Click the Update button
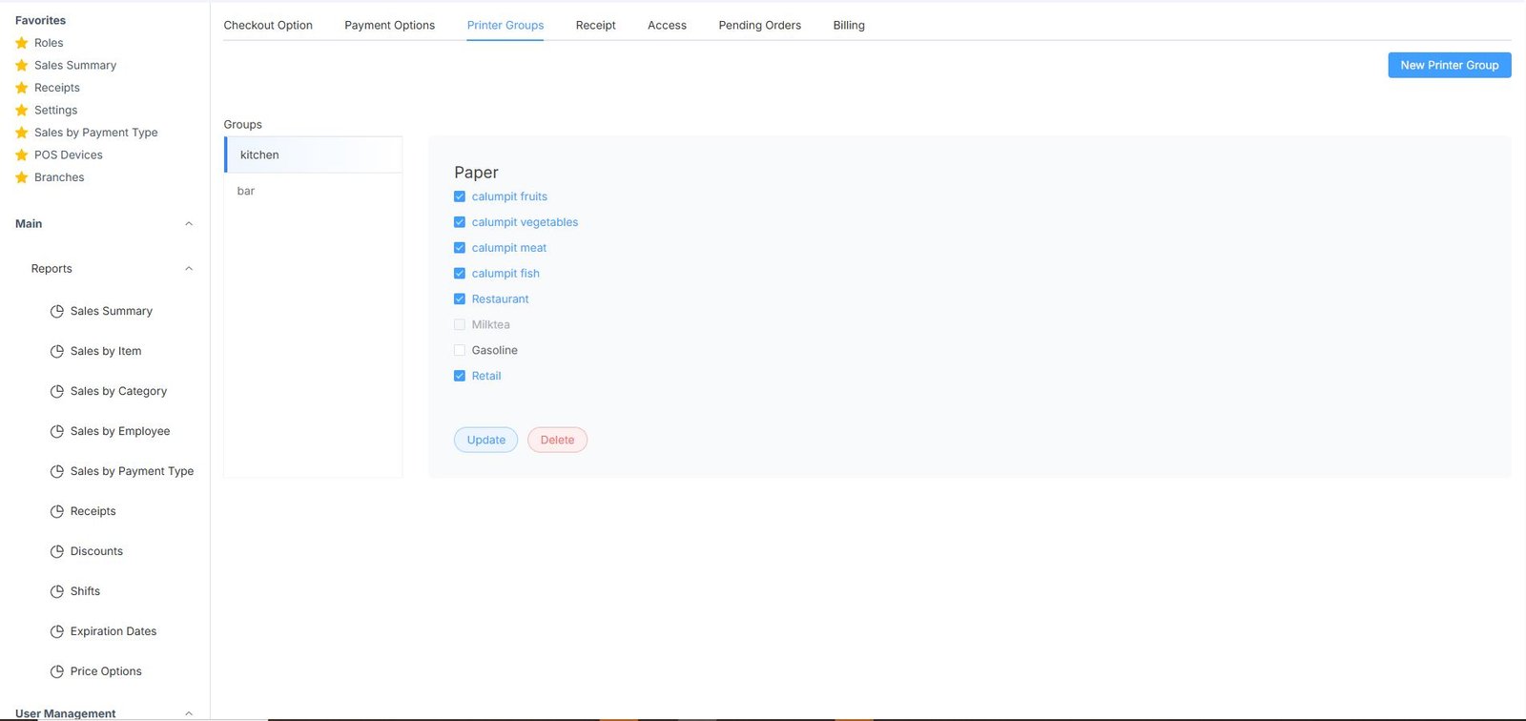Viewport: 1526px width, 721px height. pos(485,440)
